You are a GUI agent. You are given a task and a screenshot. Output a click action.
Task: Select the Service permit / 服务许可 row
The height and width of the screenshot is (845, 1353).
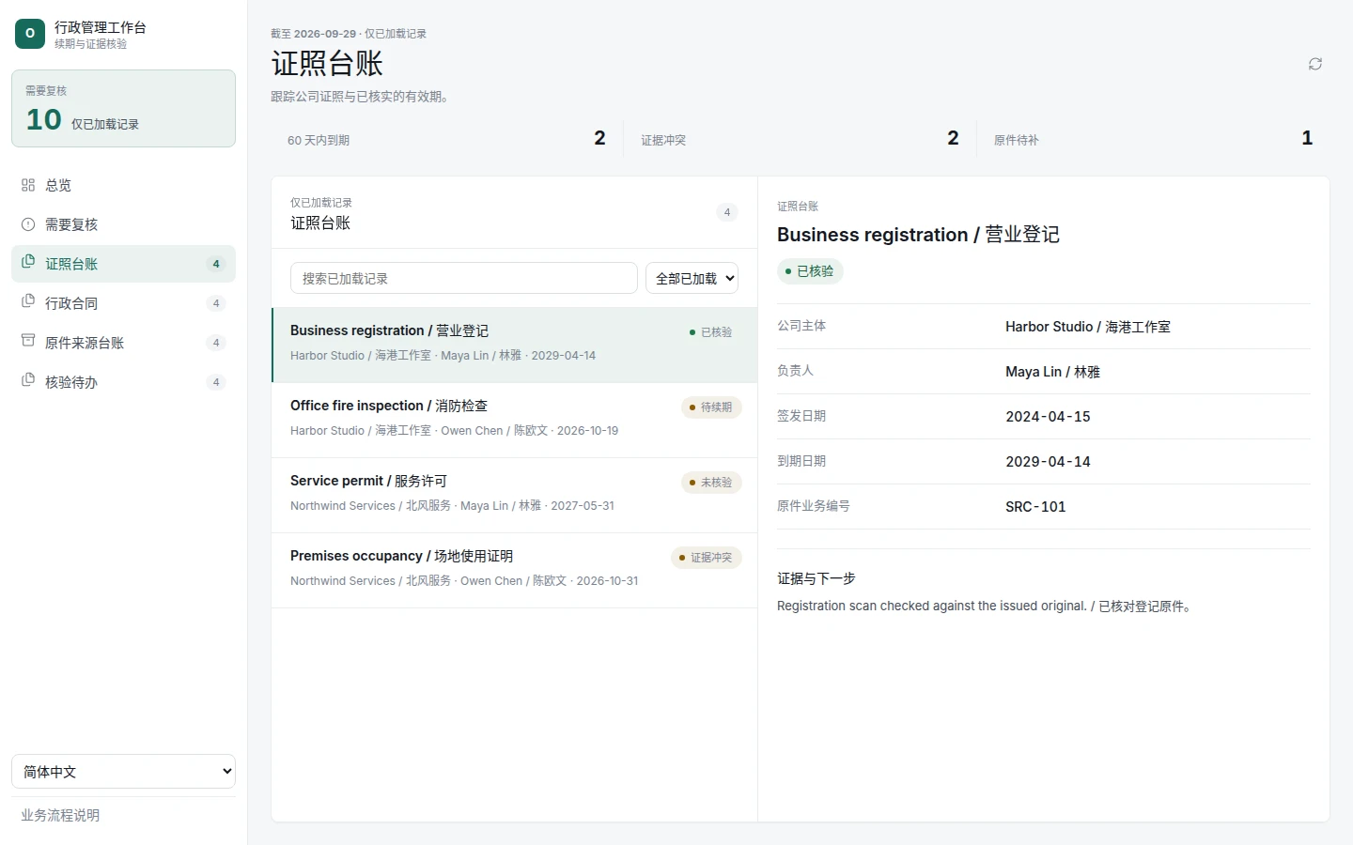515,495
